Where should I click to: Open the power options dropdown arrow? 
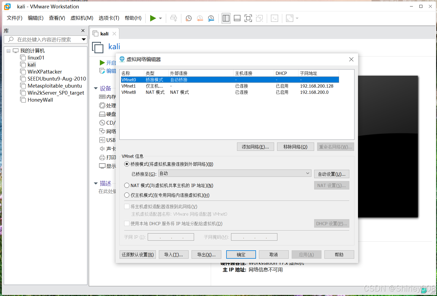pyautogui.click(x=160, y=18)
